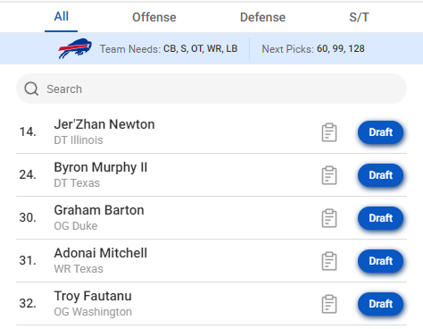
Task: Click the Next Picks 60, 99, 128 text
Action: tap(313, 48)
